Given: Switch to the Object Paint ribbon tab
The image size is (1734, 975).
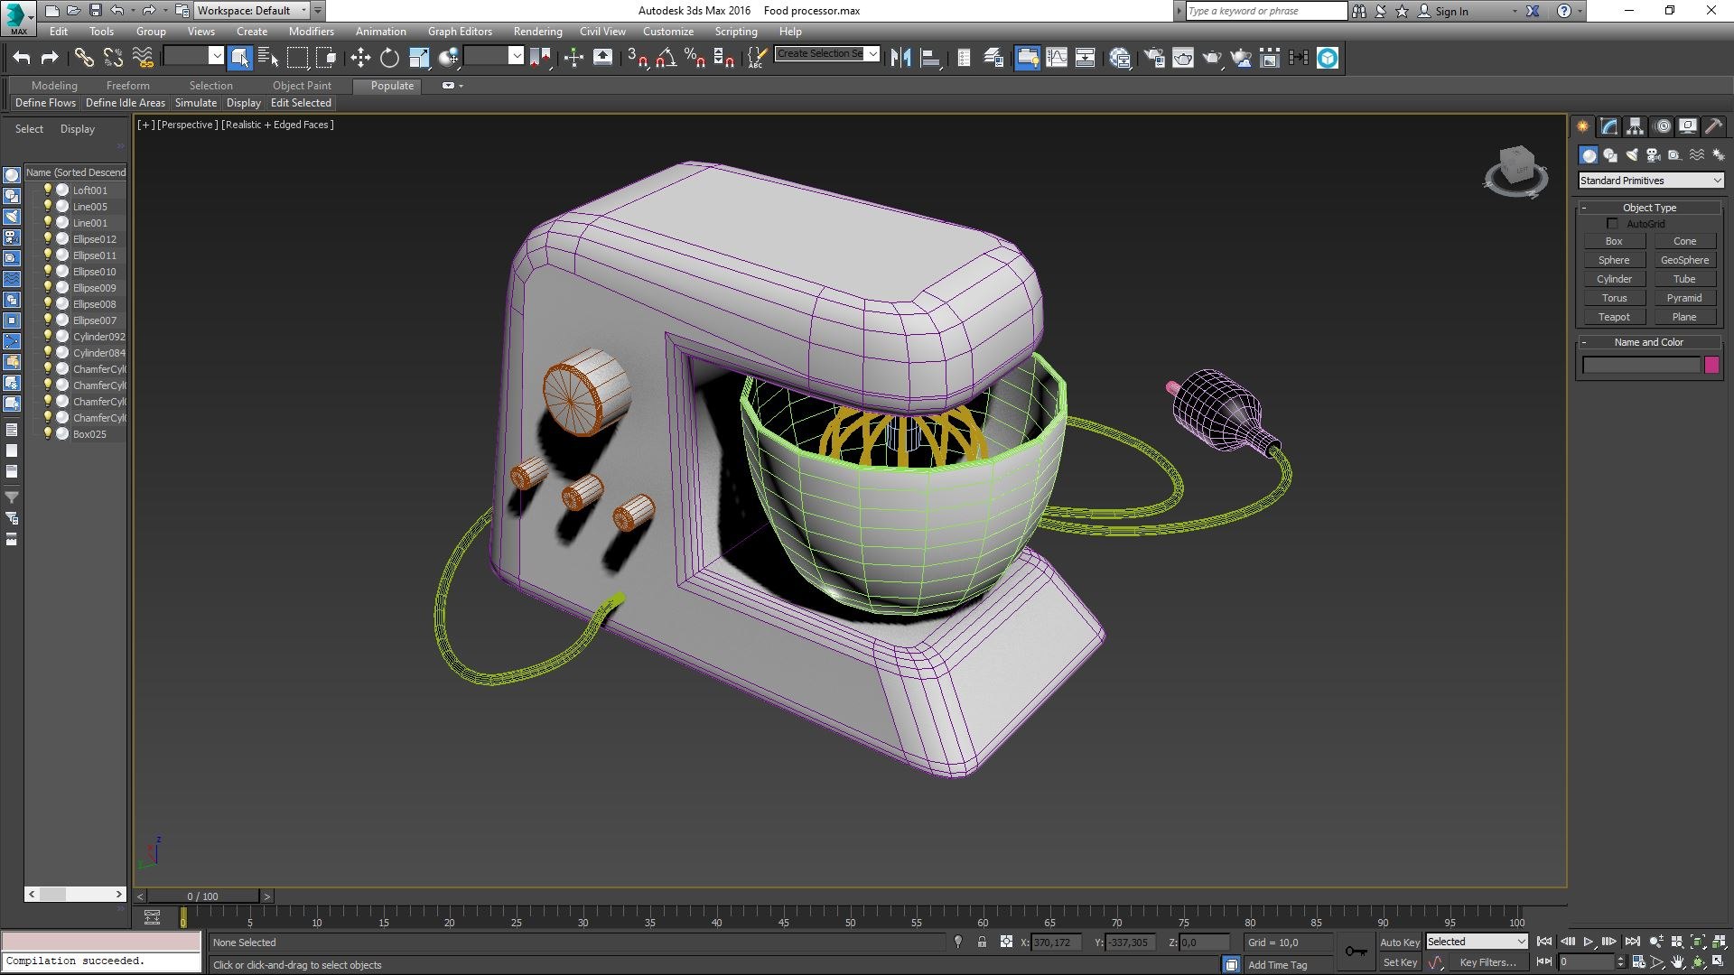Looking at the screenshot, I should pos(302,86).
